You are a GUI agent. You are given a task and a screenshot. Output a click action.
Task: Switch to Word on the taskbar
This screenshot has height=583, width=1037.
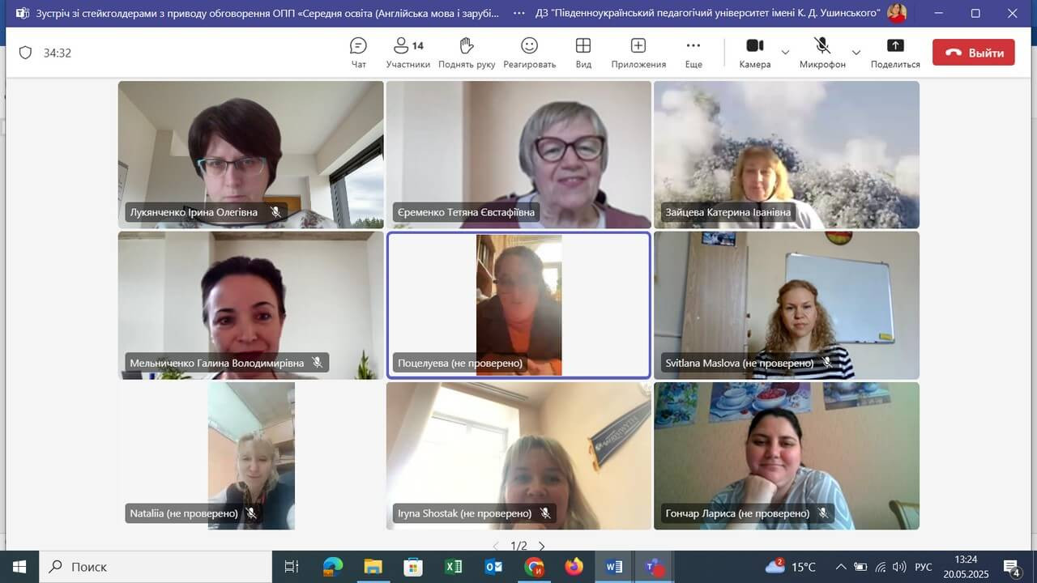[x=614, y=567]
